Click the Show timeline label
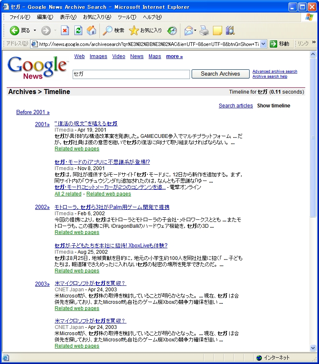Screen dimensions: 319x364 pyautogui.click(x=273, y=106)
